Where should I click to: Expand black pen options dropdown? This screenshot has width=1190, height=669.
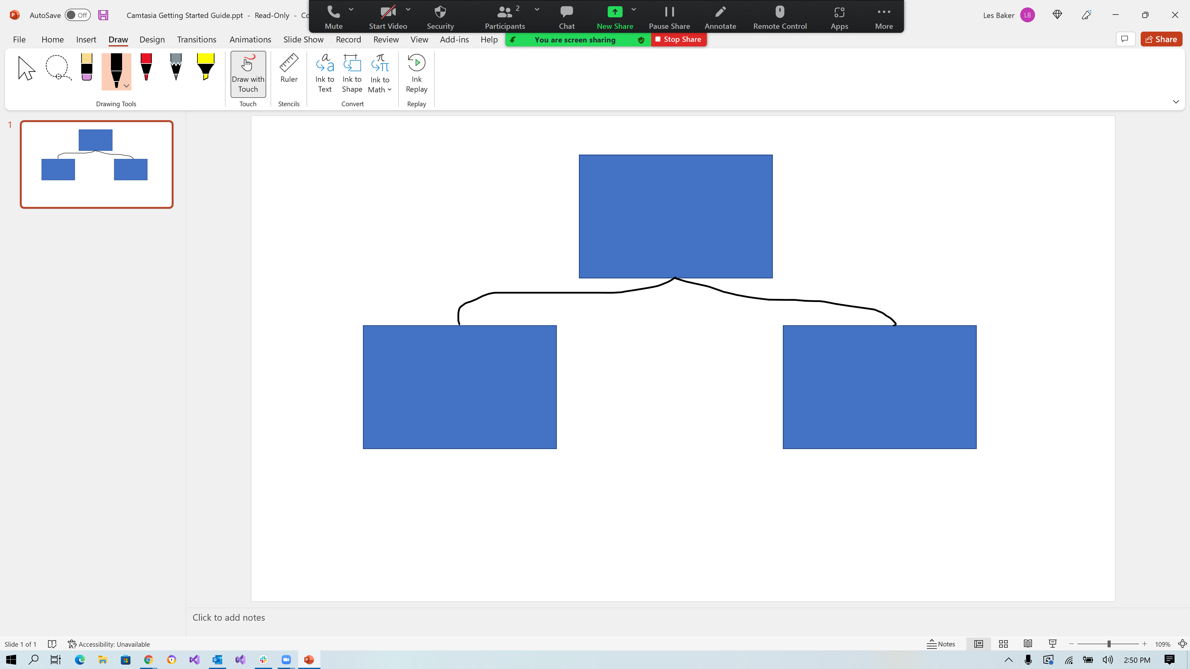[x=126, y=86]
